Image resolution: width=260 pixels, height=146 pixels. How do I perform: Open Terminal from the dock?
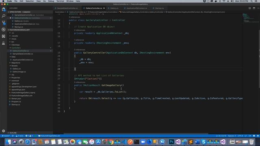tap(136, 142)
